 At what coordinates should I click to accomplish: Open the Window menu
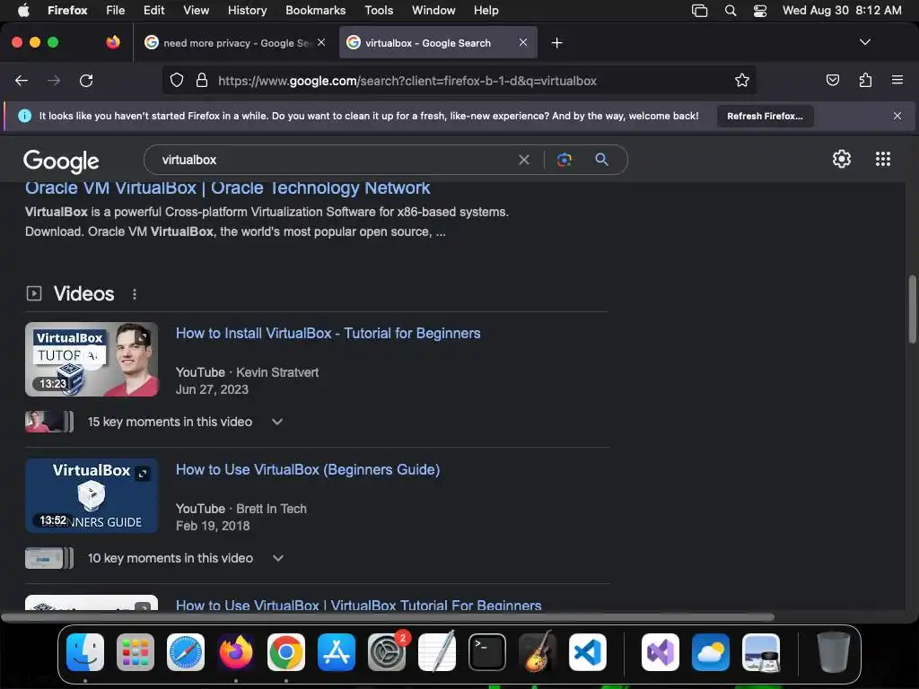coord(433,11)
